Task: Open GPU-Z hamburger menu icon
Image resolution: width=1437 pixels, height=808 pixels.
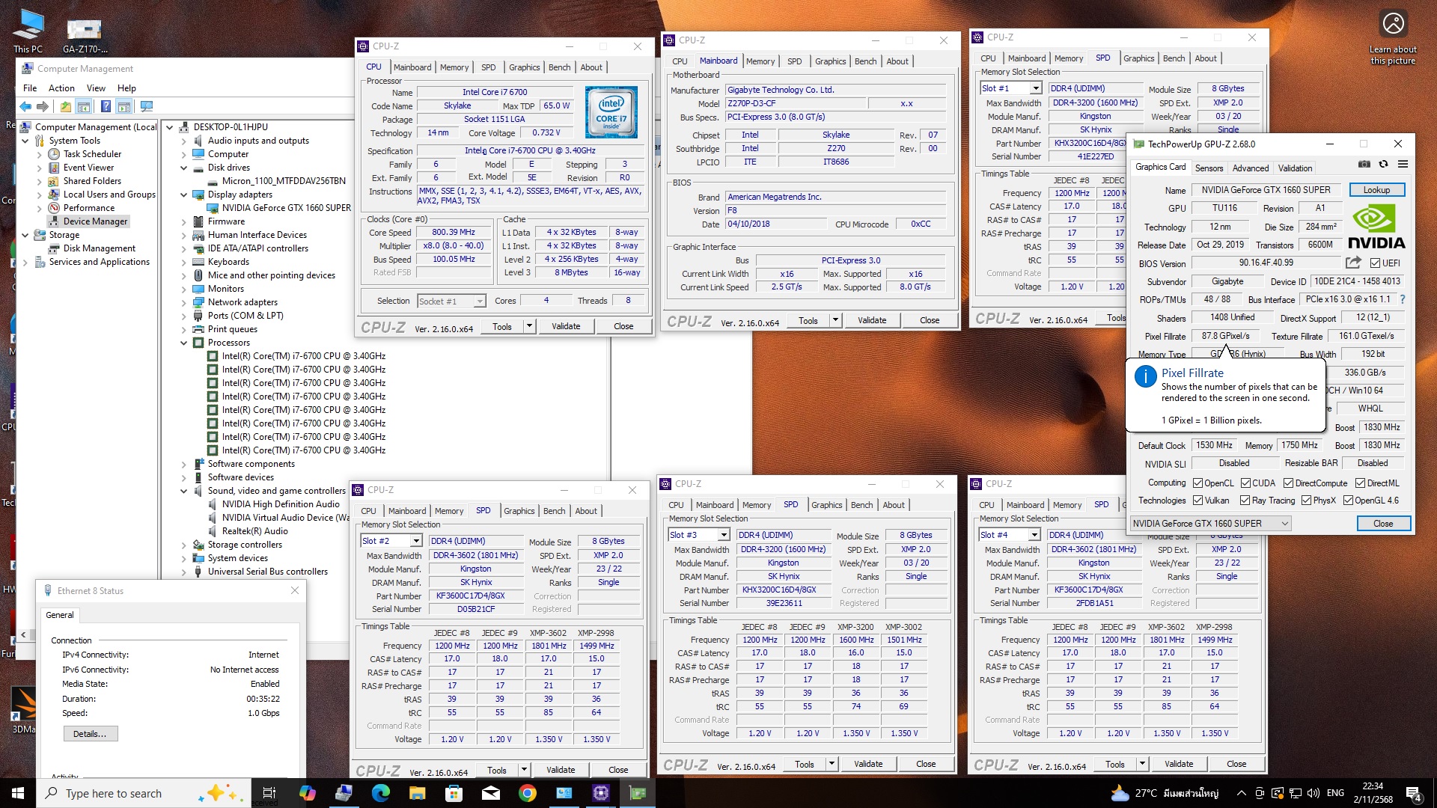Action: click(x=1403, y=165)
